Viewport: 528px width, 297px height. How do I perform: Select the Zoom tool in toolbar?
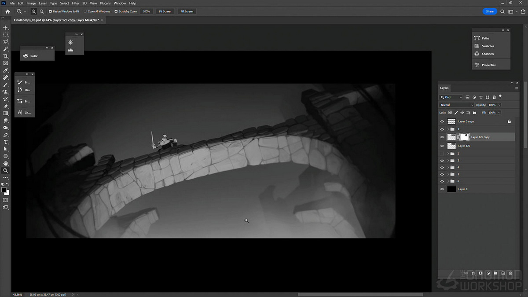pos(6,170)
